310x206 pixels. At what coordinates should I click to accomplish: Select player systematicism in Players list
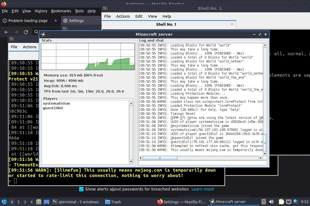coord(56,103)
